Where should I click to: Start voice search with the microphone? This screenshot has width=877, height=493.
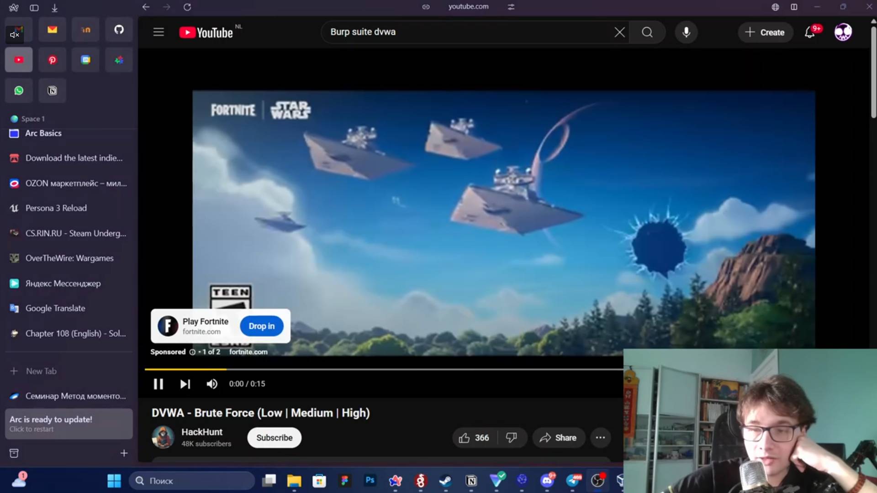tap(686, 32)
